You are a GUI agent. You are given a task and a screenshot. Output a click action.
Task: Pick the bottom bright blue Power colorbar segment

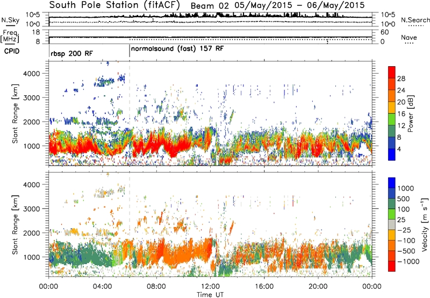point(392,154)
